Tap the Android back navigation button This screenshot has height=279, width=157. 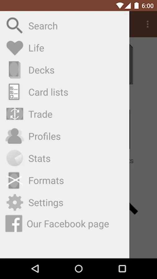click(x=35, y=268)
